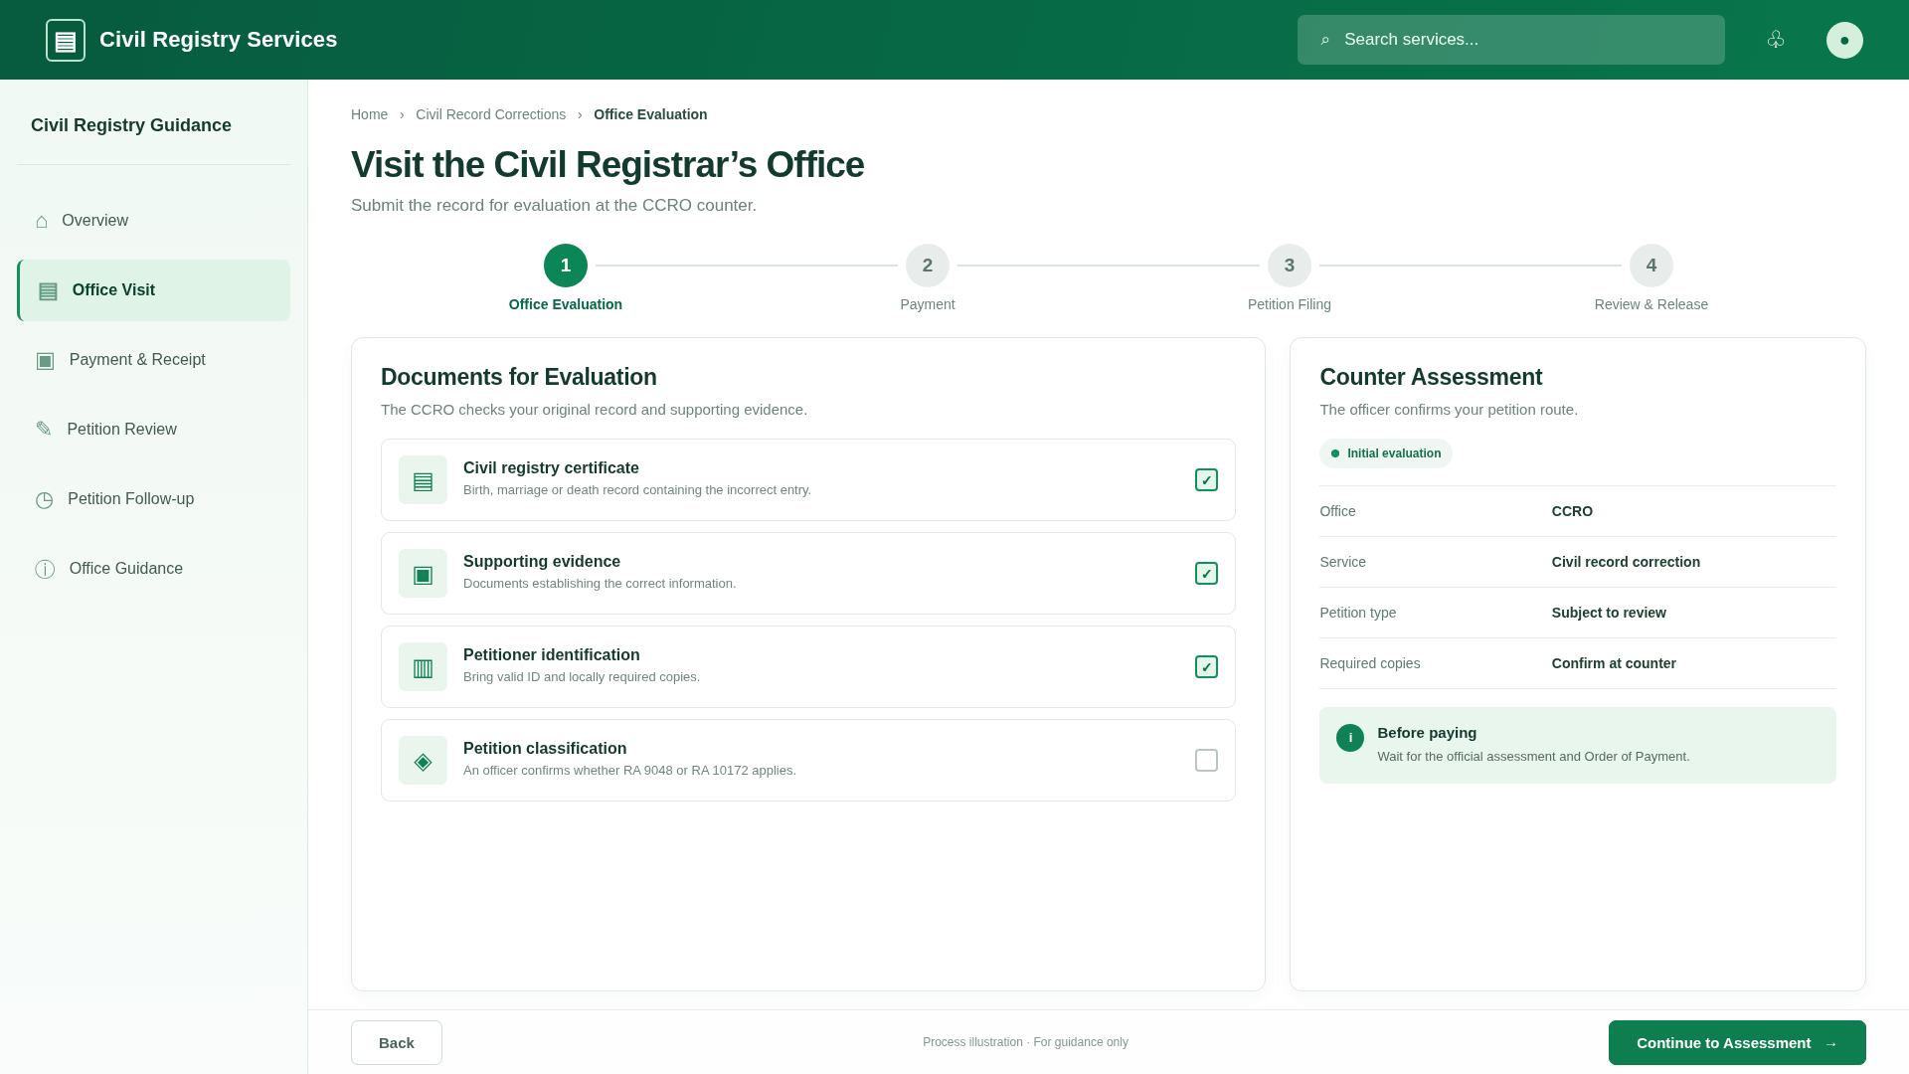Screen dimensions: 1909x1074
Task: Click the Petition classification title text
Action: [545, 749]
